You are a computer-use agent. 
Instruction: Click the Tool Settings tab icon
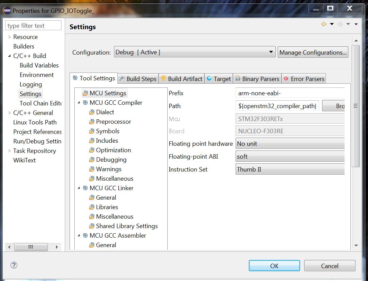75,78
